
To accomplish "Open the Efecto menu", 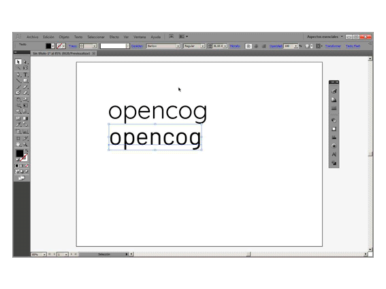I will pyautogui.click(x=114, y=37).
